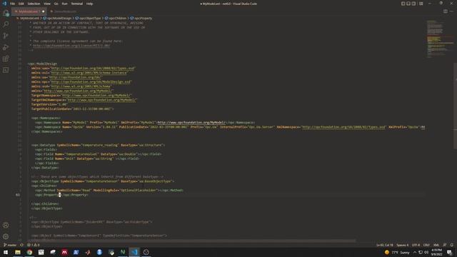Open the xmlns:xsi XMLSchema-instance URL
This screenshot has height=257, width=457.
pyautogui.click(x=89, y=73)
